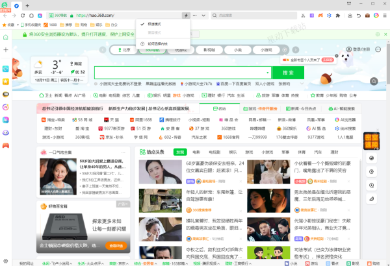
Task: Expand the search box suggestions arrow
Action: [268, 73]
